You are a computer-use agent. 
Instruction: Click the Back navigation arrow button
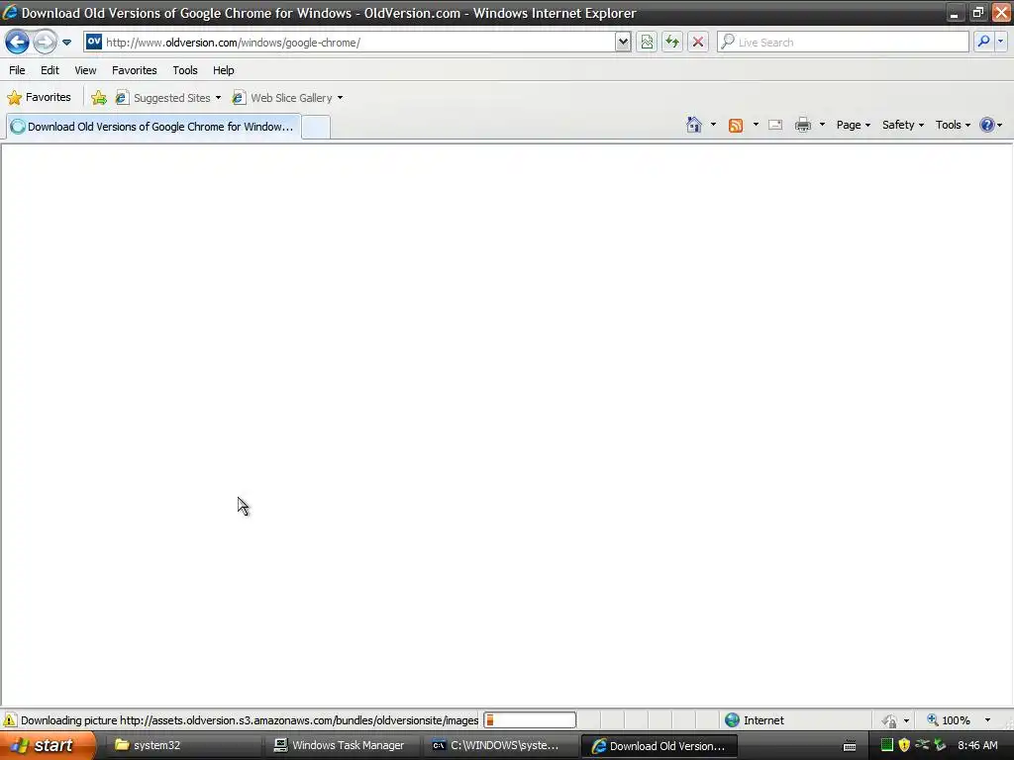(17, 43)
